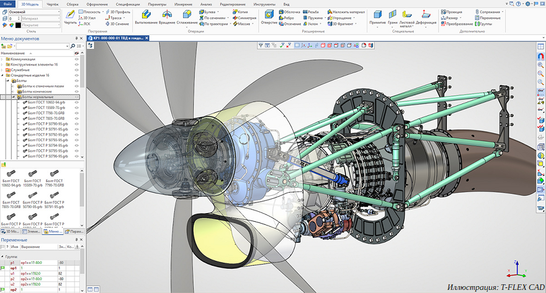The width and height of the screenshot is (546, 293).
Task: Toggle visibility of Болт ГОСТ 10602-94.grb
Action: pos(76,102)
